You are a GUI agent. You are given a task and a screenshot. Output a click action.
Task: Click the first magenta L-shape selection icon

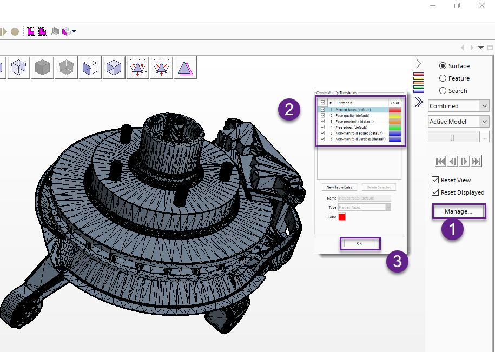tap(31, 31)
